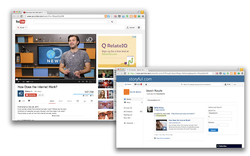The image size is (250, 156).
Task: Open 'How Does the Internet Work?' link in Yammer
Action: [180, 121]
